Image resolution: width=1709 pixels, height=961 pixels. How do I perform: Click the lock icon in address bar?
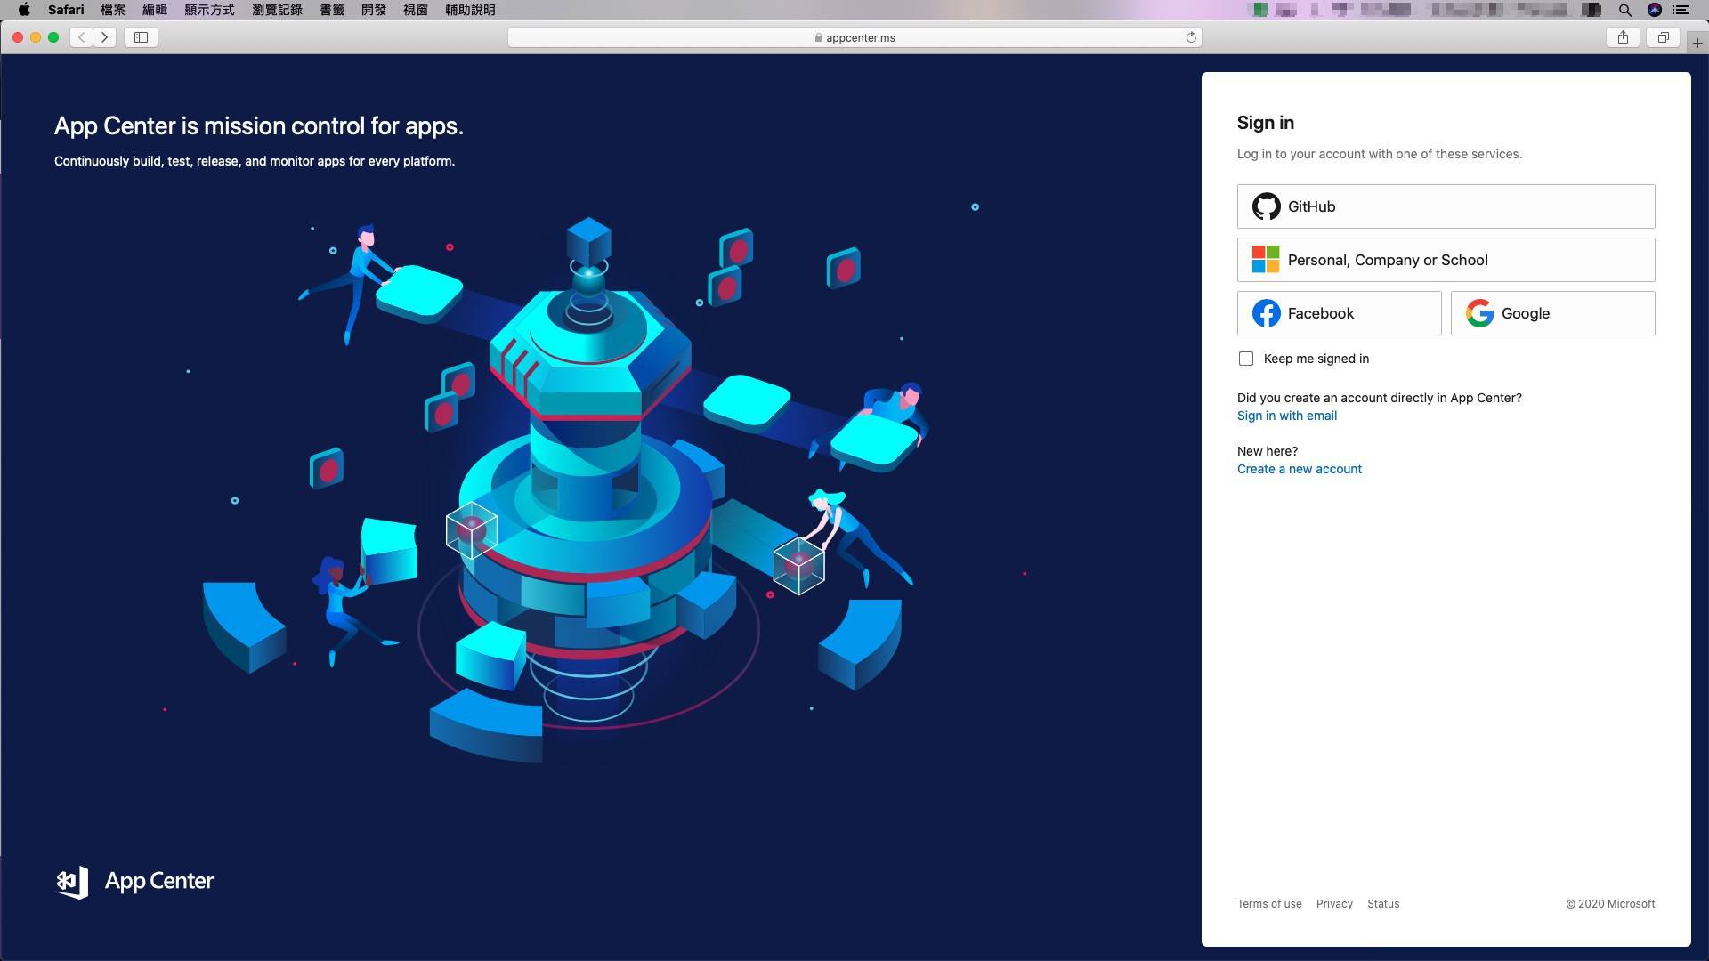pyautogui.click(x=818, y=37)
